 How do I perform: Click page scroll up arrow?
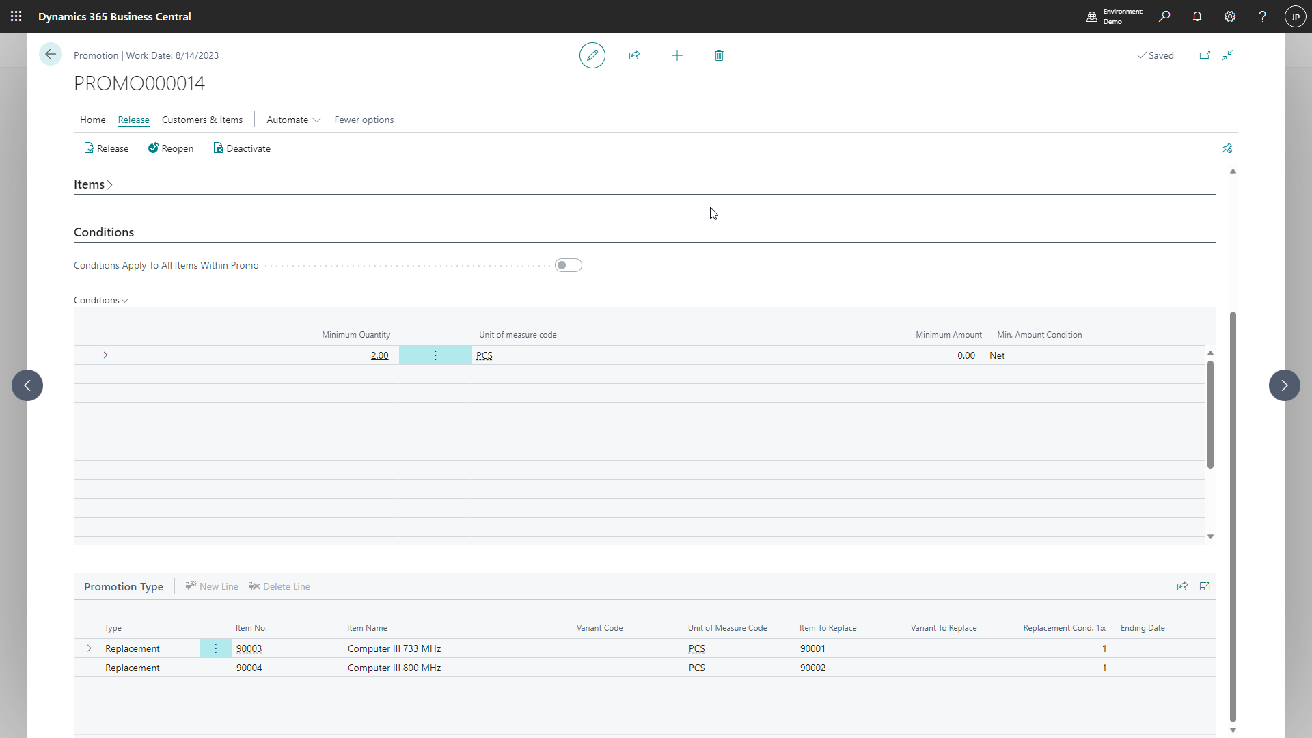(1233, 172)
